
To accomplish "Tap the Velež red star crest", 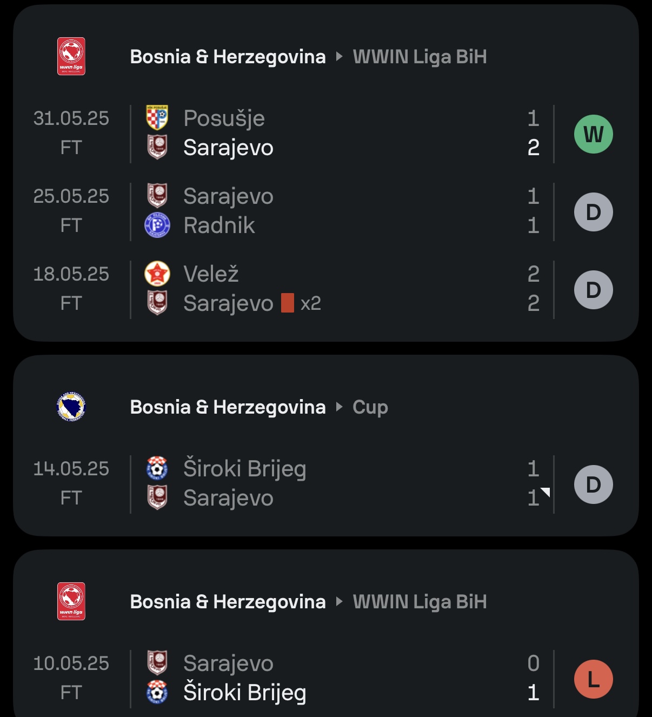I will tap(157, 274).
